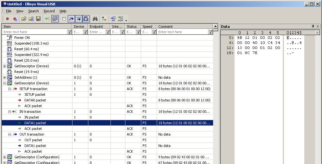Open the Item column filter funnel
Image resolution: width=322 pixels, height=164 pixels.
[x=70, y=32]
